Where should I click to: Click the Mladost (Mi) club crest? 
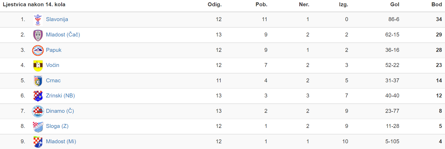coord(38,142)
